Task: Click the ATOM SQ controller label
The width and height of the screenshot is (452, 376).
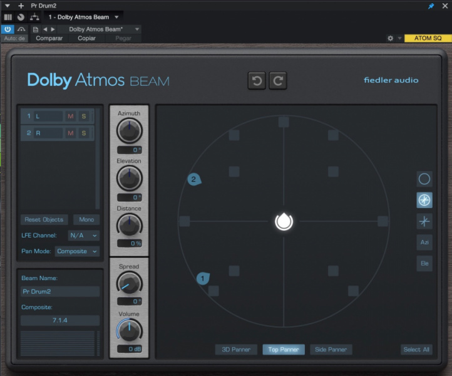Action: [x=428, y=38]
